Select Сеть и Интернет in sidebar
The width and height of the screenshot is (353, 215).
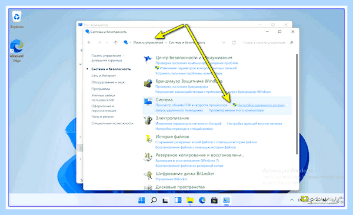pos(104,76)
